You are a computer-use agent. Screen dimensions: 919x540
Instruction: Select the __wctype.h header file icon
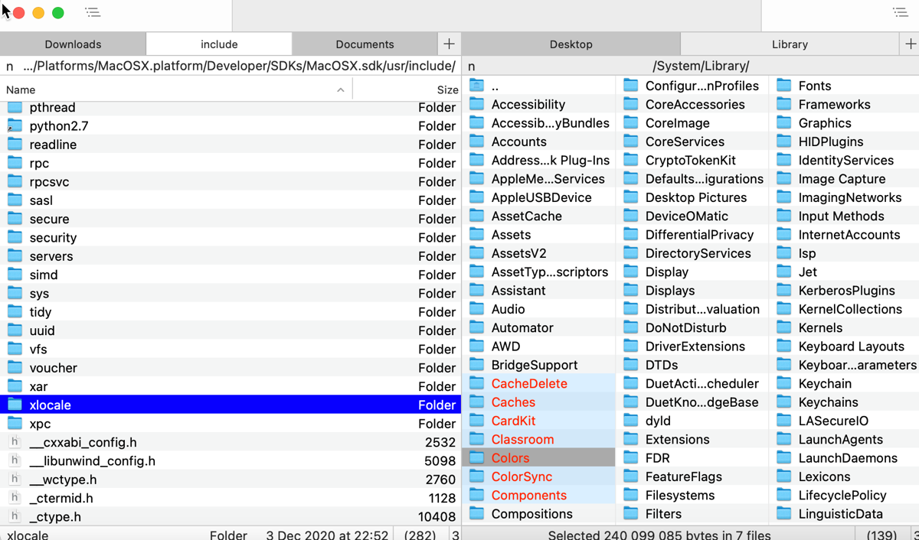(15, 479)
